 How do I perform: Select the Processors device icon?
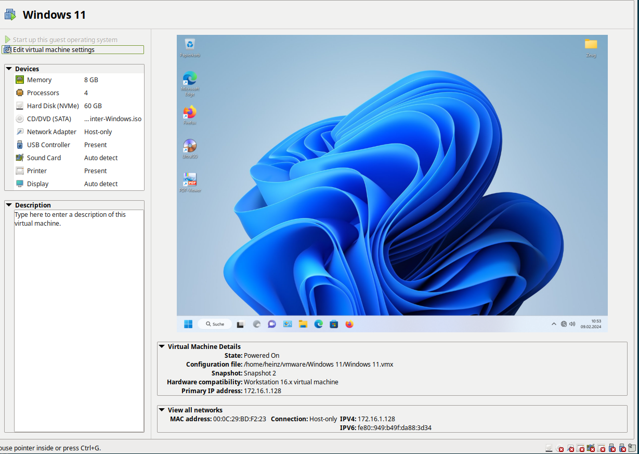click(x=20, y=93)
